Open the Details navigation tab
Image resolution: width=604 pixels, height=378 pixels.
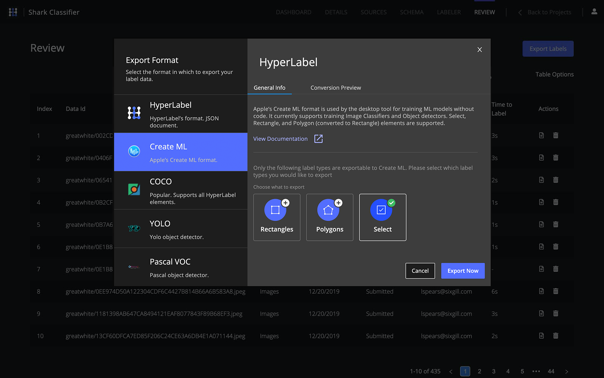[336, 12]
